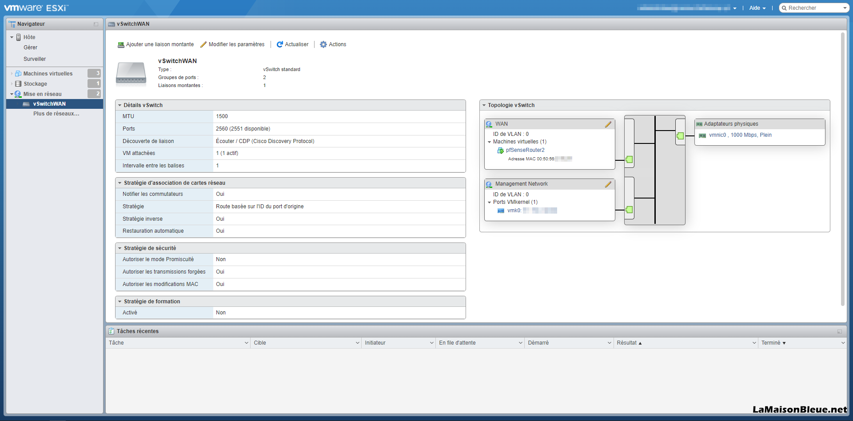Viewport: 853px width, 421px height.
Task: Minimize the Navigateur panel with its collapse icon
Action: 96,24
